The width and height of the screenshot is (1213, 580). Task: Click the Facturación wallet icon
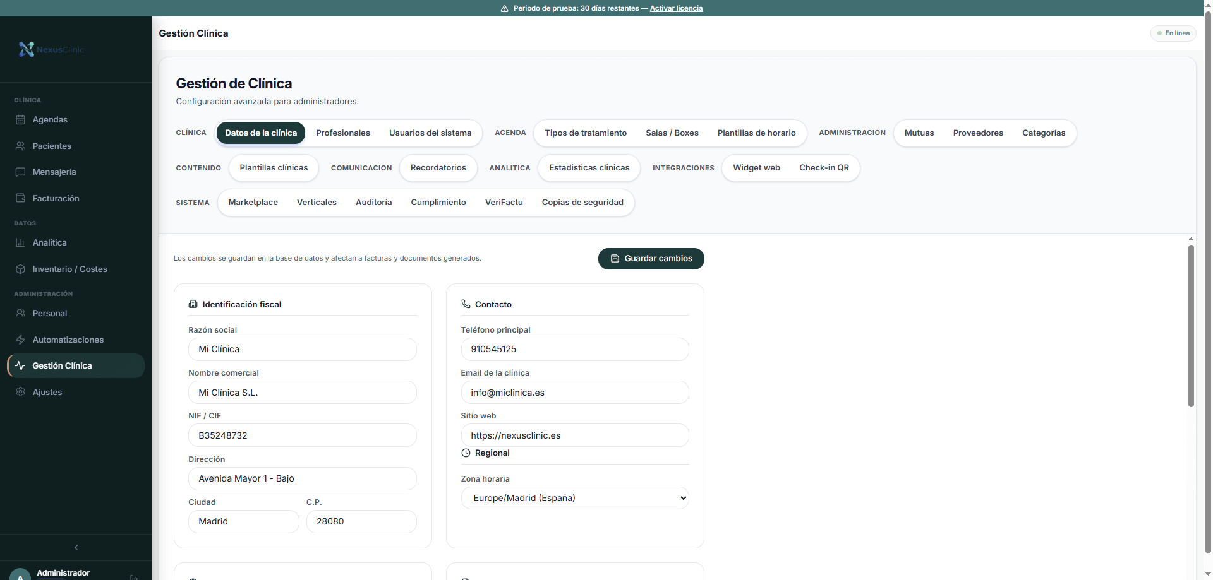(20, 198)
